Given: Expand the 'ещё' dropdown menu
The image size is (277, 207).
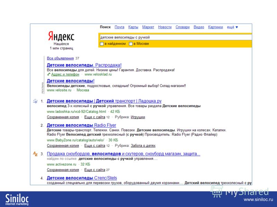Looking at the screenshot, I should click(232, 27).
